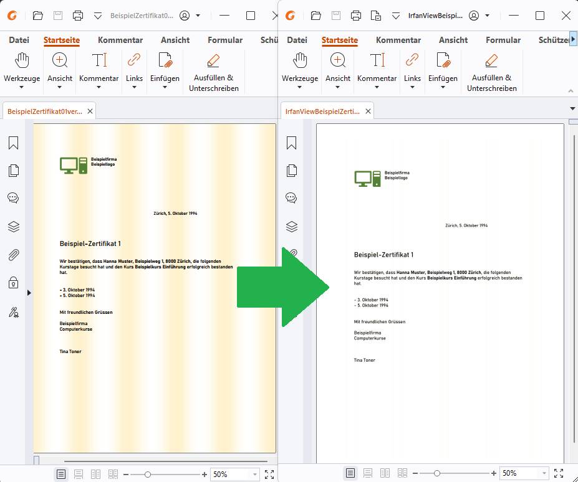Expand account dropdown arrow in left window
The height and width of the screenshot is (482, 578).
tap(198, 16)
